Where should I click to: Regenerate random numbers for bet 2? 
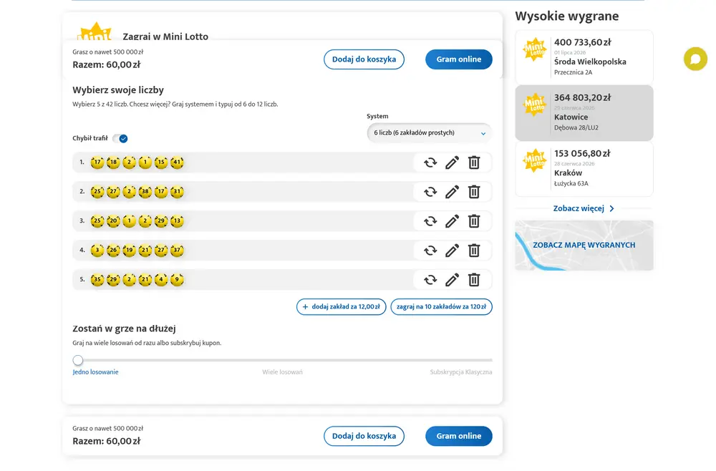[430, 192]
